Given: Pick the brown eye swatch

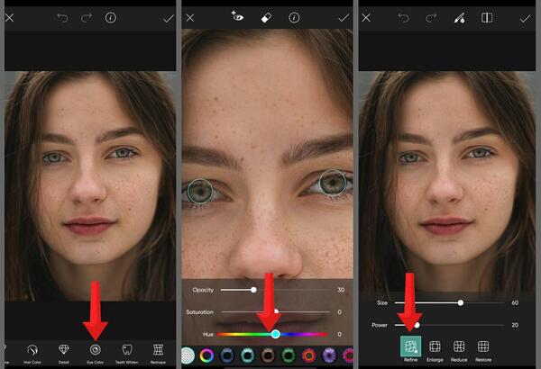Looking at the screenshot, I should pyautogui.click(x=268, y=355).
